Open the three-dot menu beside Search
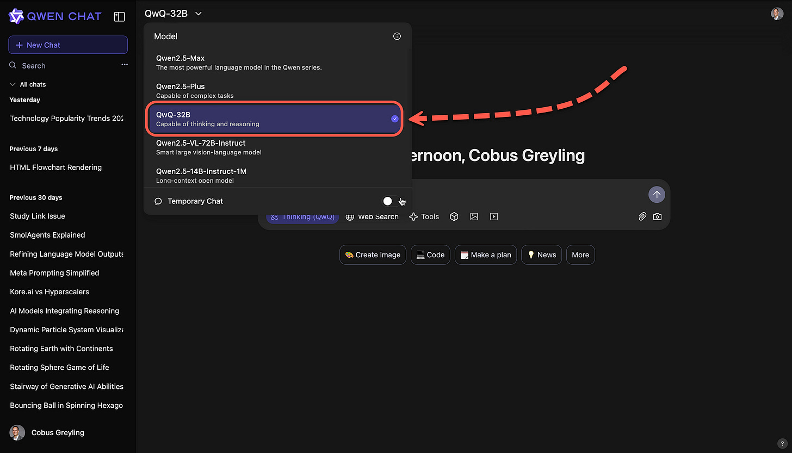The width and height of the screenshot is (792, 453). pyautogui.click(x=125, y=65)
